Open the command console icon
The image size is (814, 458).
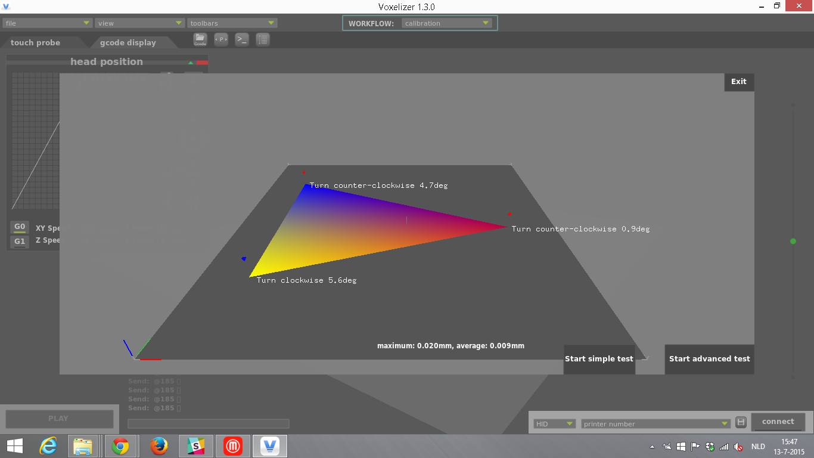click(242, 40)
